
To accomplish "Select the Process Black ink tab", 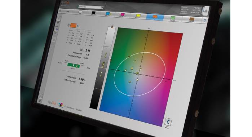I will pyautogui.click(x=93, y=13).
